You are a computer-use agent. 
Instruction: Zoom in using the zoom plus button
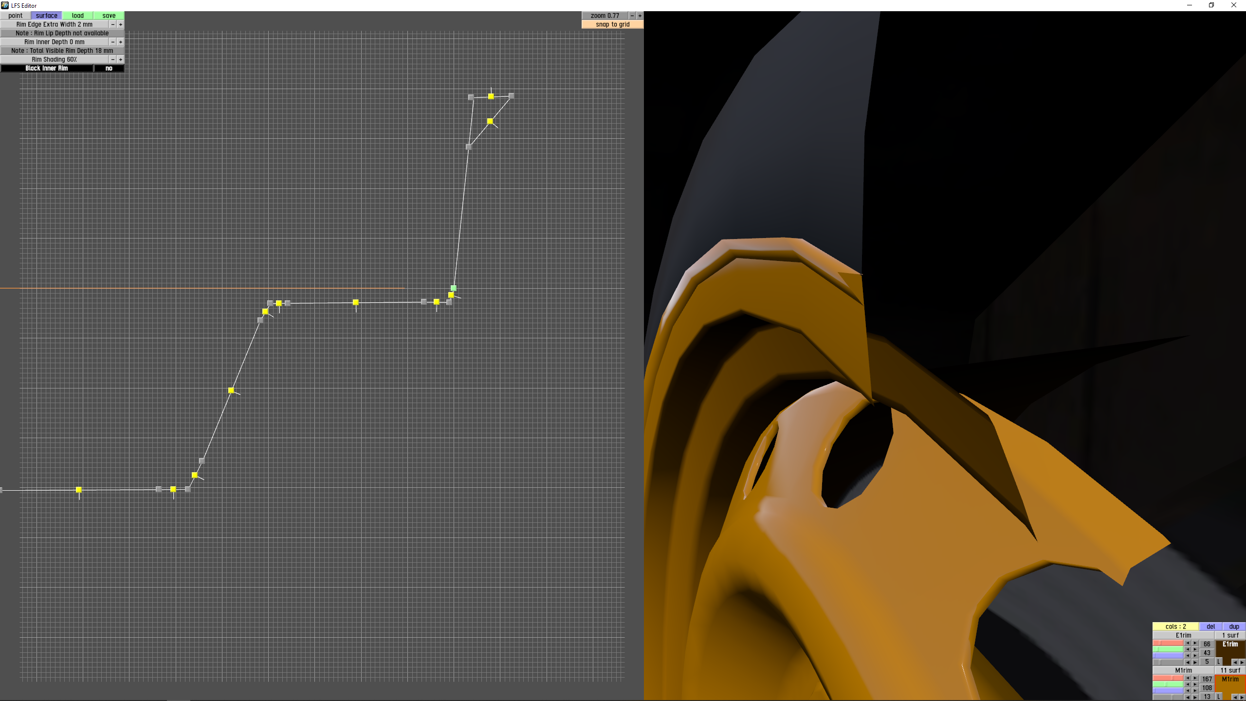tap(640, 16)
